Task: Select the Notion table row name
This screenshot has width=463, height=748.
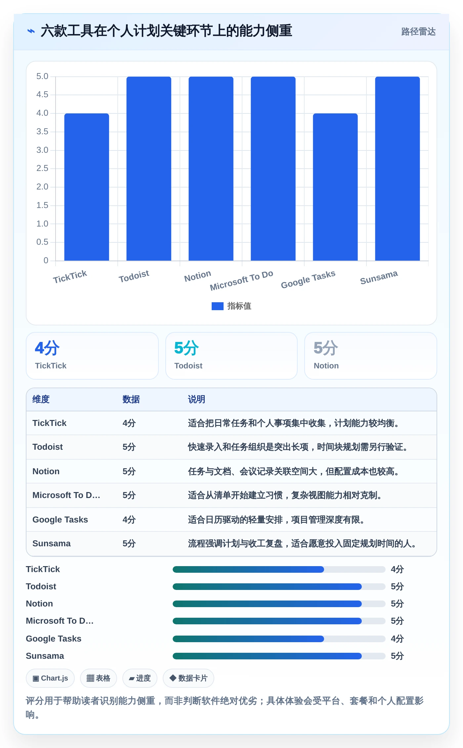Action: click(46, 472)
